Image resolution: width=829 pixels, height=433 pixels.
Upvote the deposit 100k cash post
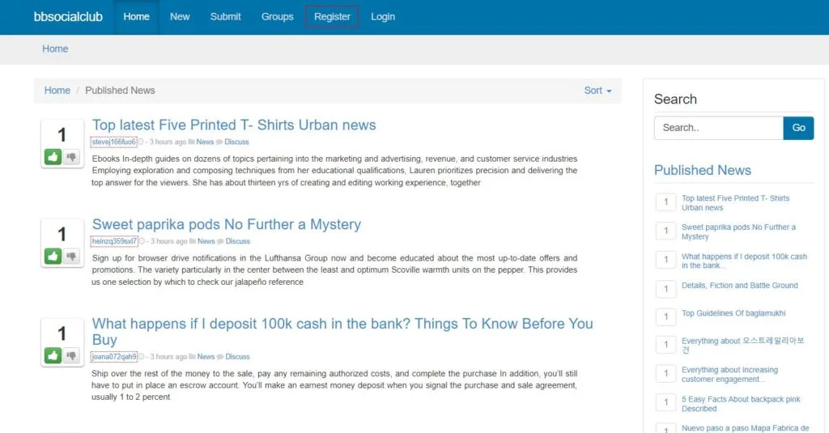[x=53, y=356]
